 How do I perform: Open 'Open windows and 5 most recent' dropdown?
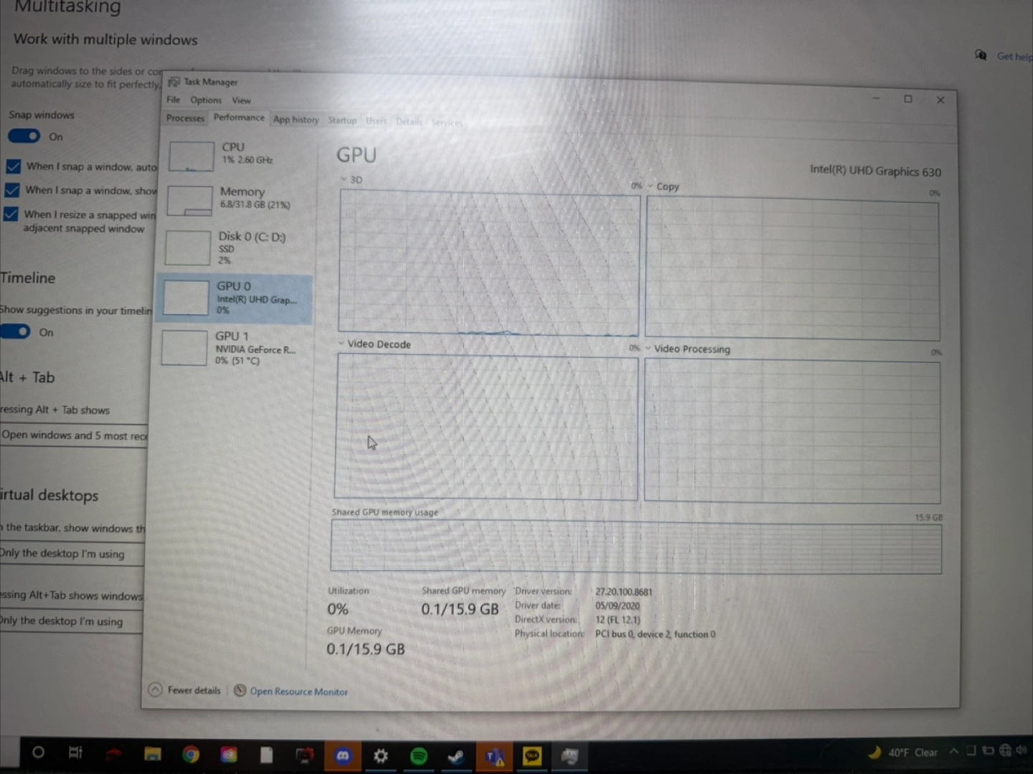point(74,435)
